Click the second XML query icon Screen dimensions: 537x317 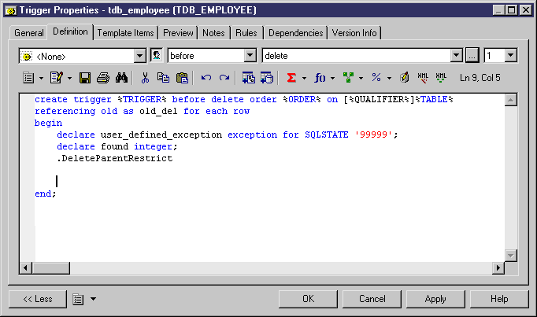(x=441, y=78)
